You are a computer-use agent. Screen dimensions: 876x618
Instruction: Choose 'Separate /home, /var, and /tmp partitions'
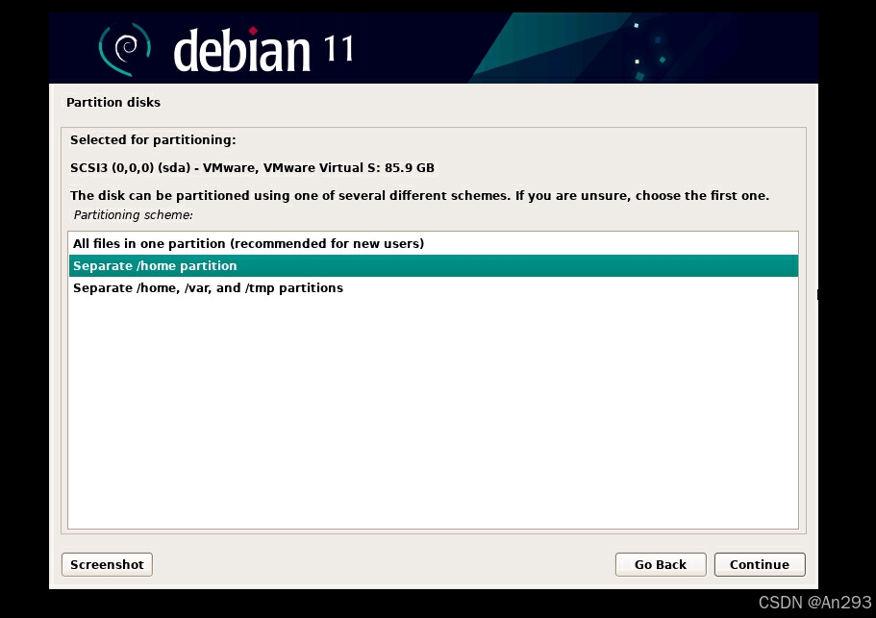point(433,288)
